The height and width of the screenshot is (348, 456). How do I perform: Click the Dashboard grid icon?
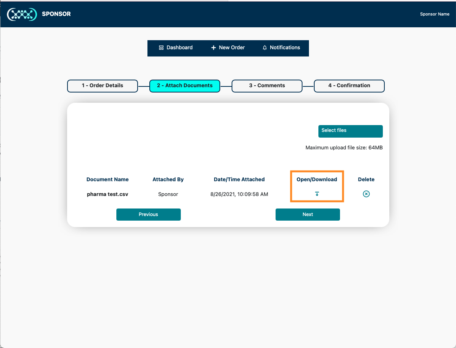pyautogui.click(x=161, y=48)
